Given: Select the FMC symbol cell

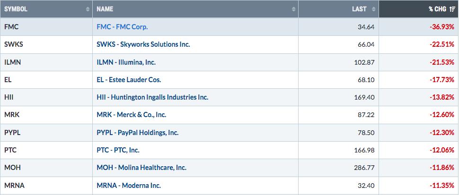Looking at the screenshot, I should (x=46, y=27).
